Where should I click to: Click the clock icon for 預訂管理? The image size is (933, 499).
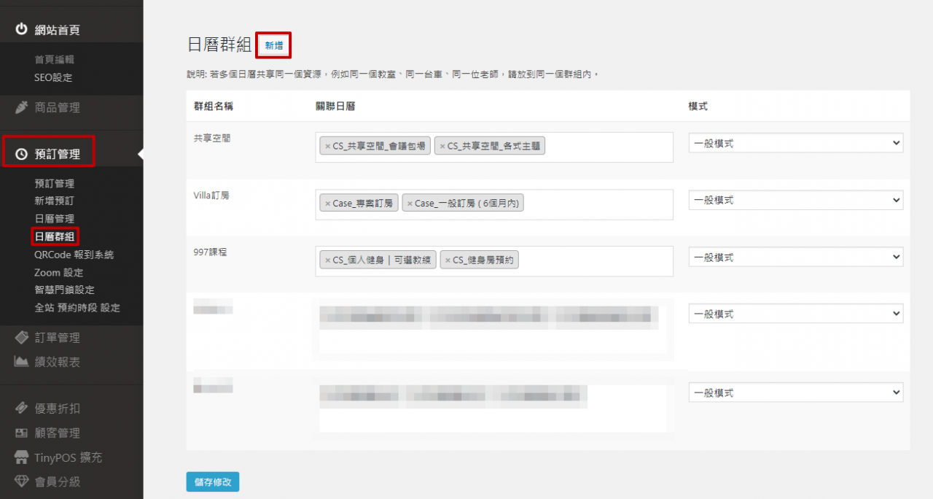click(x=21, y=154)
